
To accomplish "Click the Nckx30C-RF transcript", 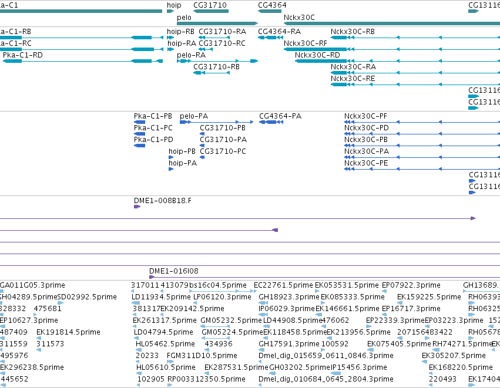I will 392,49.
